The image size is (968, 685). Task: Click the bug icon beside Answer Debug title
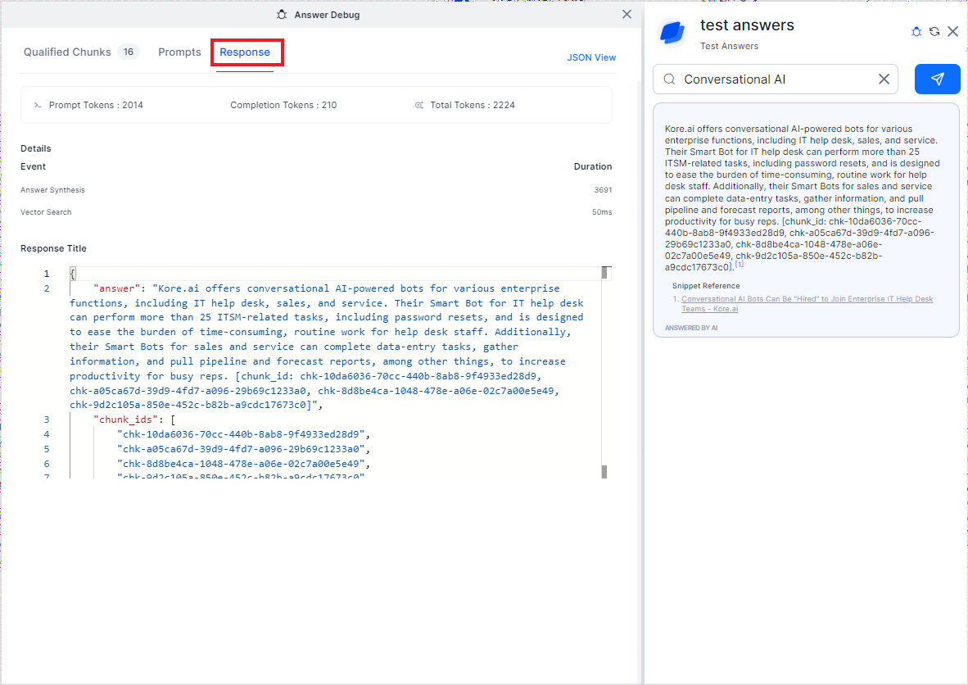pyautogui.click(x=282, y=15)
